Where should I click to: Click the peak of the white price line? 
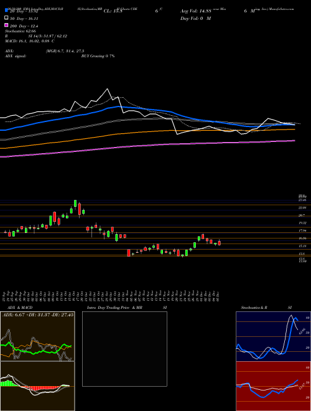(x=107, y=89)
